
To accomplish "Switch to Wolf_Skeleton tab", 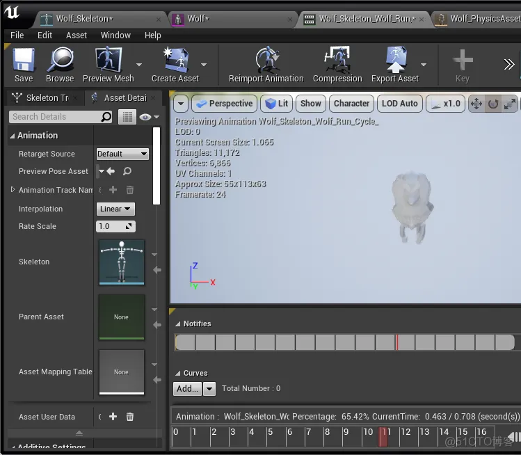I will pyautogui.click(x=99, y=19).
